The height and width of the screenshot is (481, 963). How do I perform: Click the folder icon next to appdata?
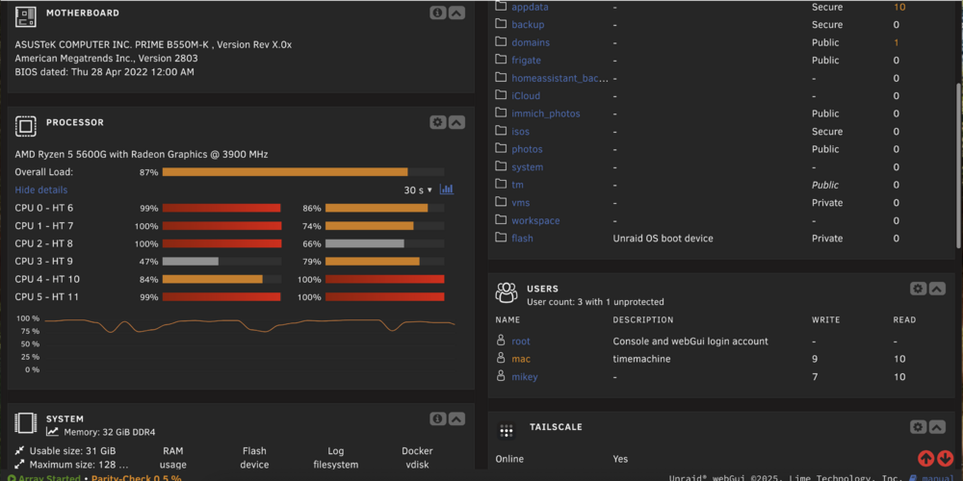pyautogui.click(x=501, y=7)
